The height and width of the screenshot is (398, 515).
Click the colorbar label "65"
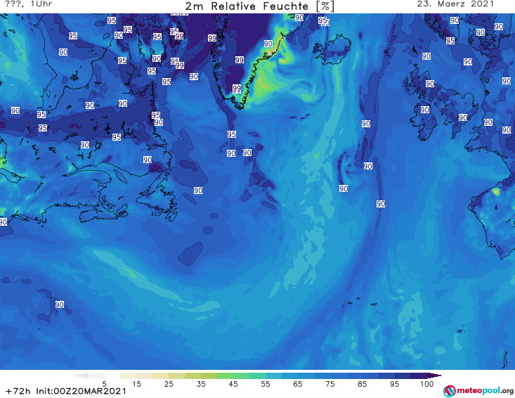[x=298, y=383]
